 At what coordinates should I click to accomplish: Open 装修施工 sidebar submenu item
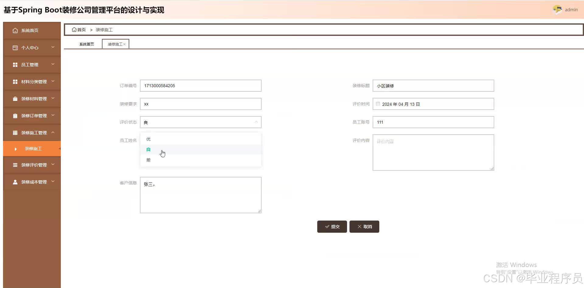coord(32,149)
